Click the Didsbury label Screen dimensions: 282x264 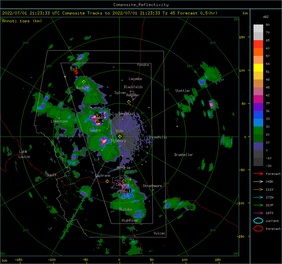point(118,141)
